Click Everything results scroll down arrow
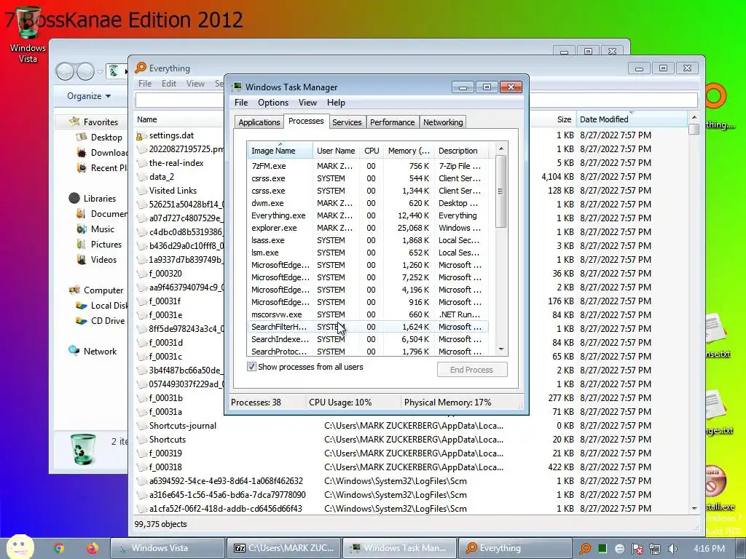This screenshot has width=746, height=559. click(694, 508)
